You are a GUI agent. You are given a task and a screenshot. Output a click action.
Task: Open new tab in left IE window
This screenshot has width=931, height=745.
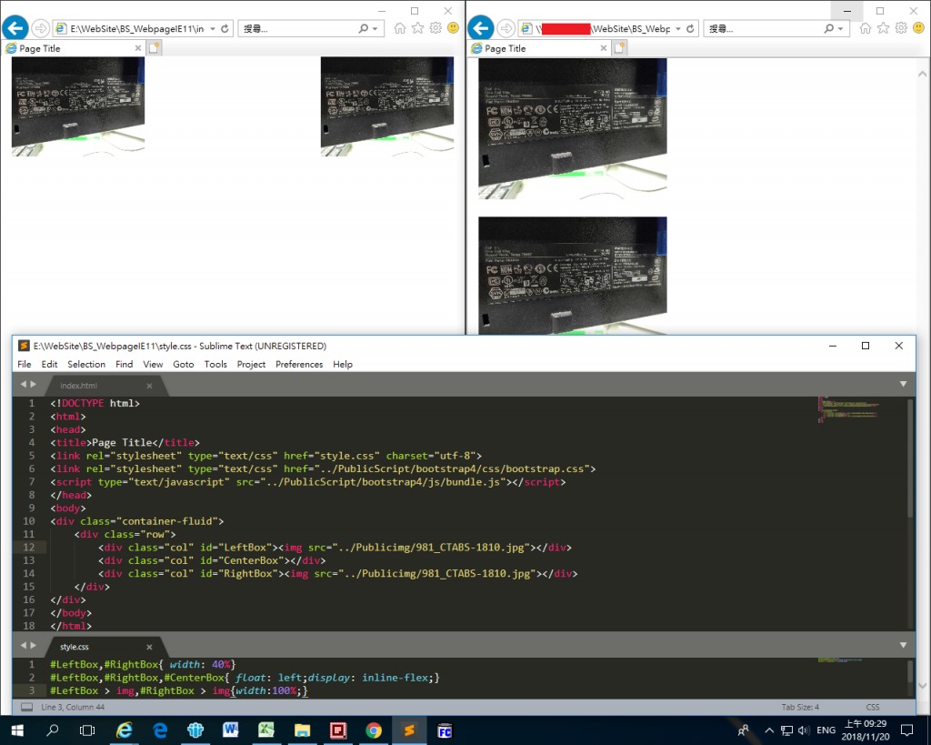click(154, 48)
